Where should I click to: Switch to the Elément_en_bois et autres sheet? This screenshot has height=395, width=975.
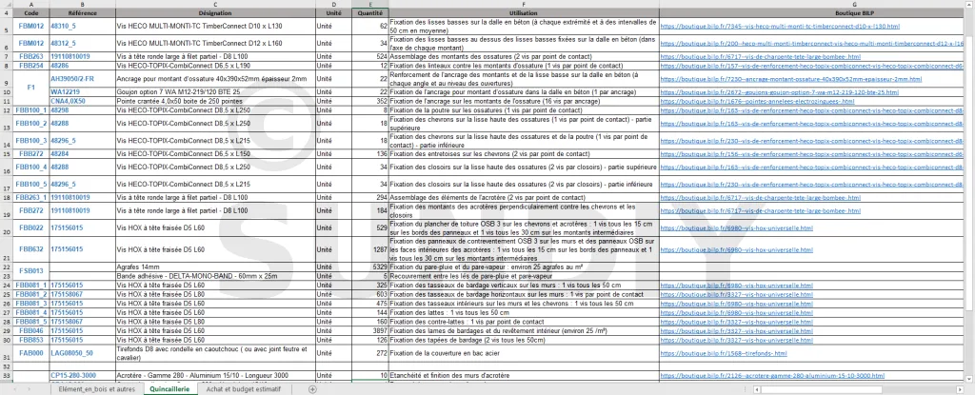(96, 389)
